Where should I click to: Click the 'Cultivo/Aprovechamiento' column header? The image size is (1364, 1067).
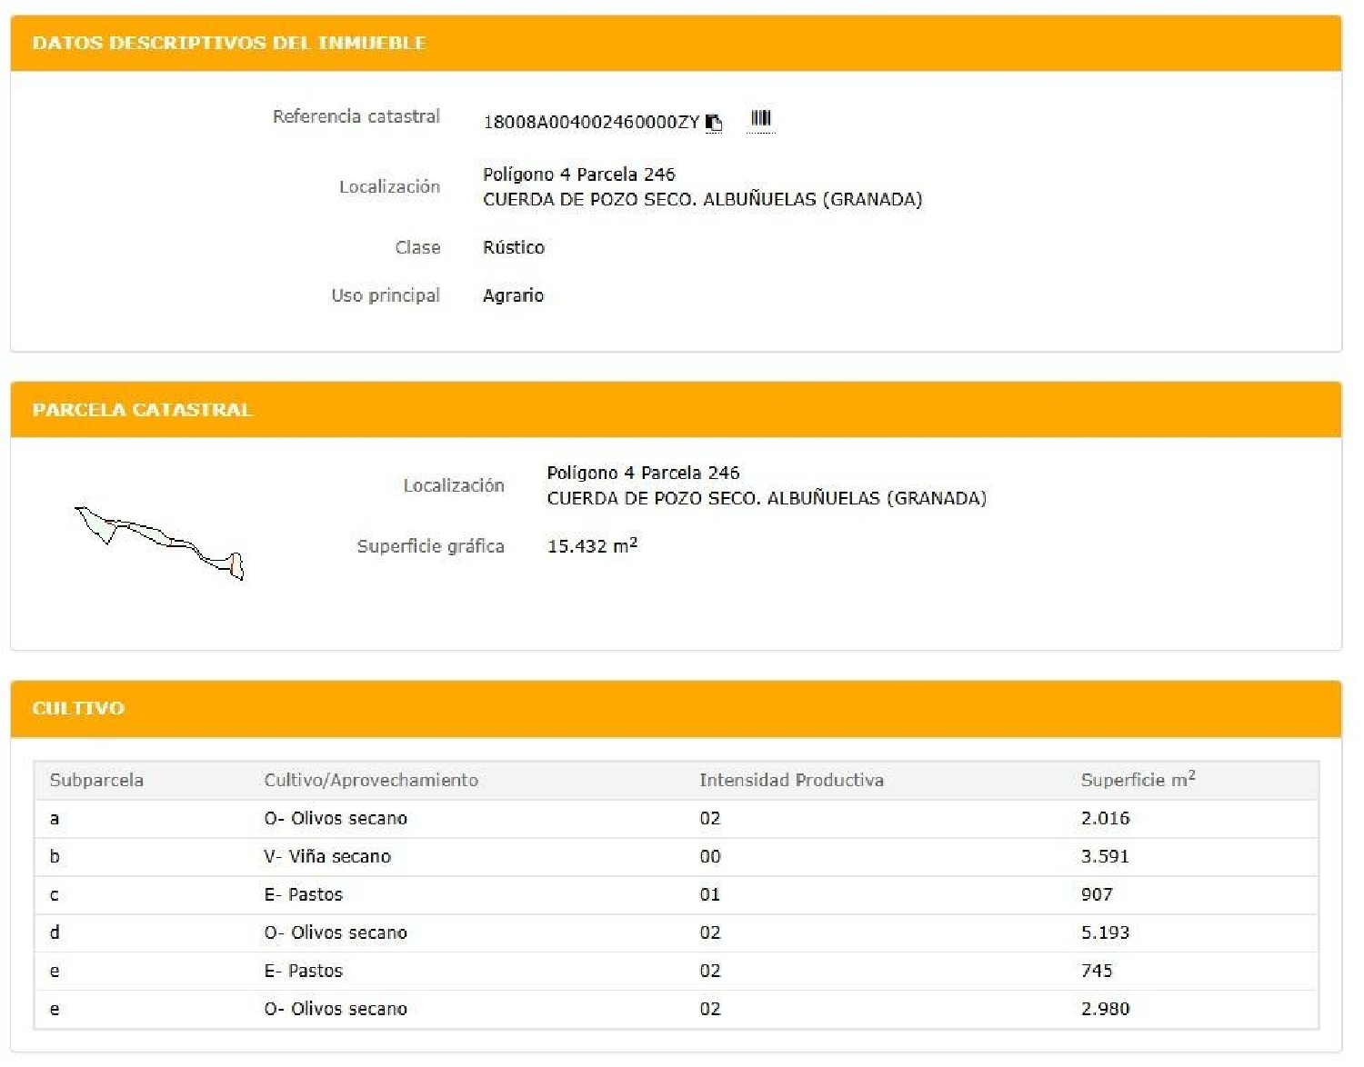pyautogui.click(x=370, y=780)
